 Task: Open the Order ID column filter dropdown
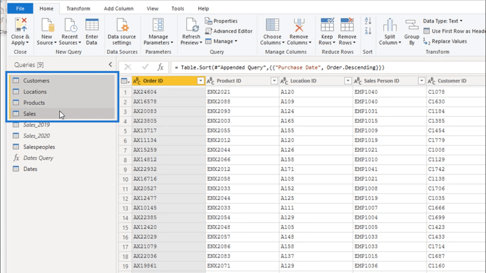point(200,81)
